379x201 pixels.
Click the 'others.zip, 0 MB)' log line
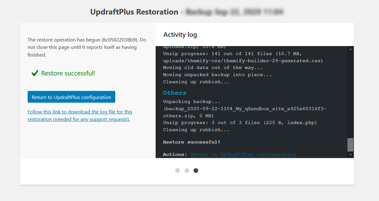pyautogui.click(x=188, y=116)
